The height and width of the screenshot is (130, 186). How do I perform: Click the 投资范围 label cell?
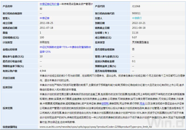pyautogui.click(x=19, y=108)
